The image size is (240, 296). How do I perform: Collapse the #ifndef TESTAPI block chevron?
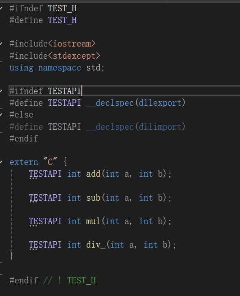tap(1, 91)
